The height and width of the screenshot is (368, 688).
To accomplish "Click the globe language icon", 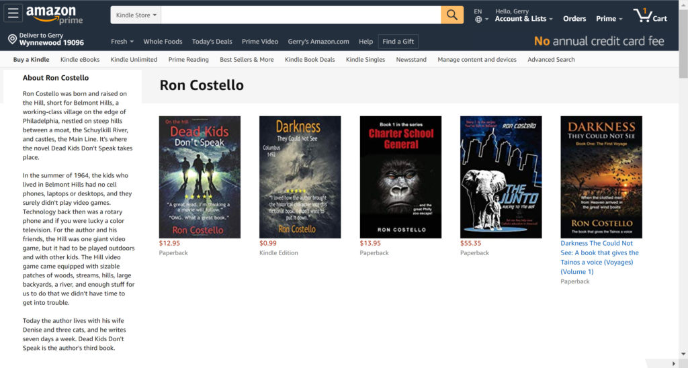I will click(x=478, y=19).
